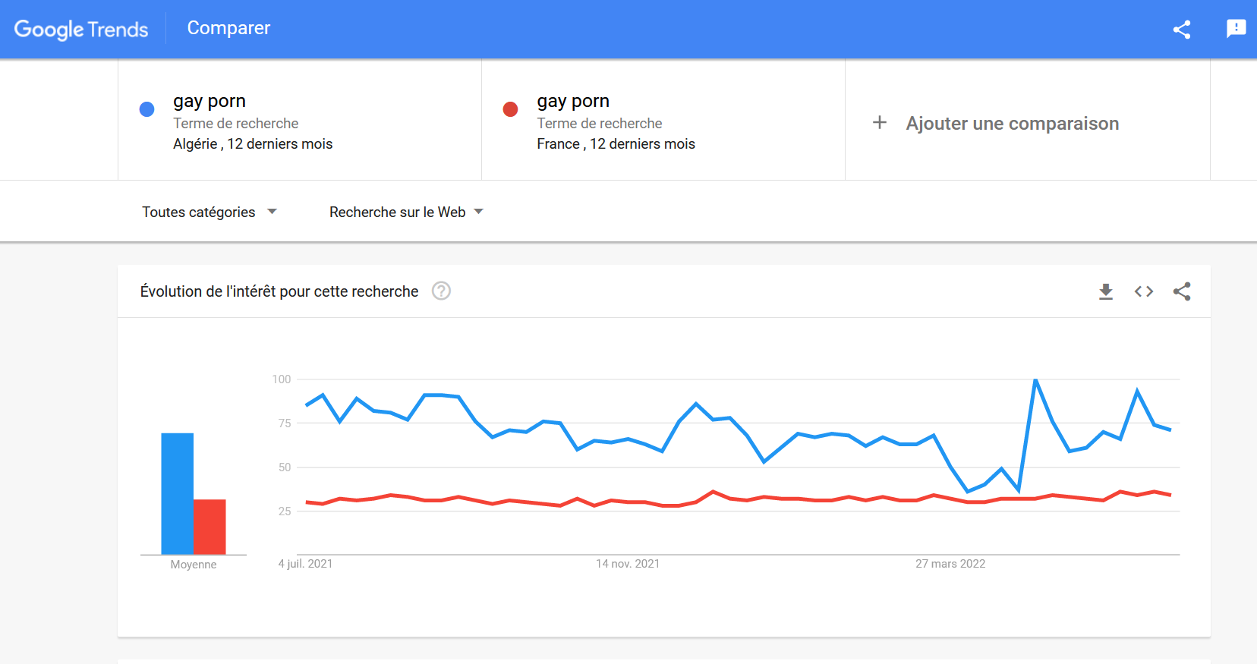Image resolution: width=1257 pixels, height=664 pixels.
Task: Open the Toutes catégories dropdown
Action: [x=209, y=212]
